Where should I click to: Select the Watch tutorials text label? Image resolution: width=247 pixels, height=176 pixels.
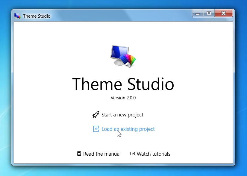pyautogui.click(x=153, y=154)
